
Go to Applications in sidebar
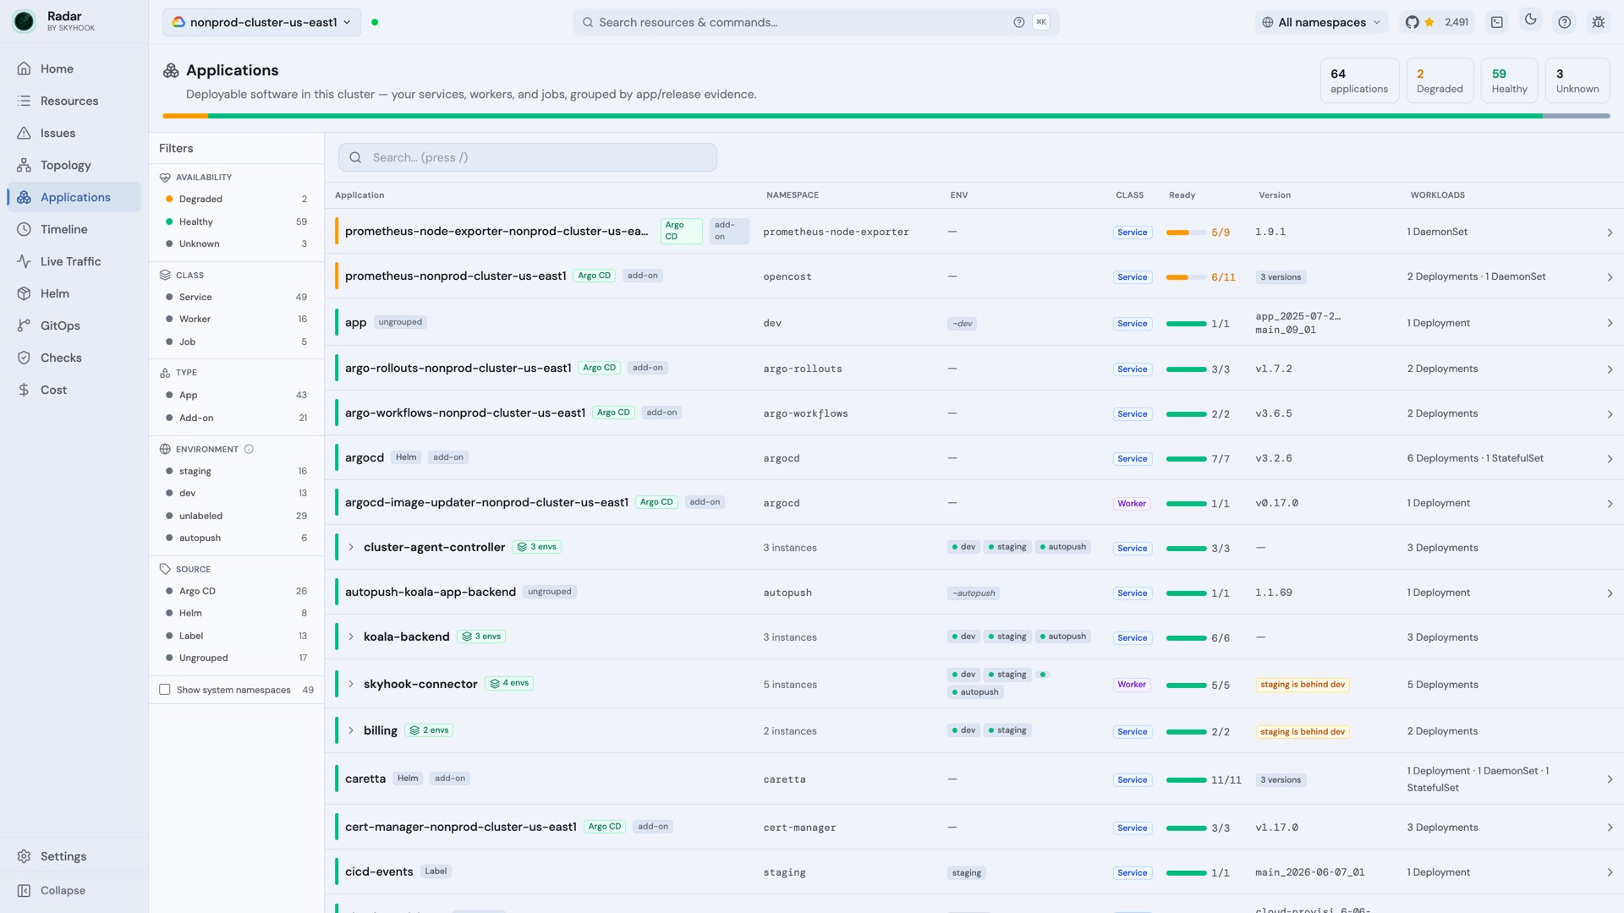point(74,197)
